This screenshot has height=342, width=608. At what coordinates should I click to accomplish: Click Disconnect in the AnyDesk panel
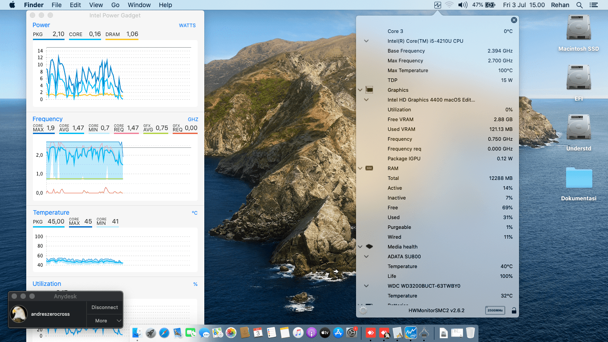click(x=105, y=307)
